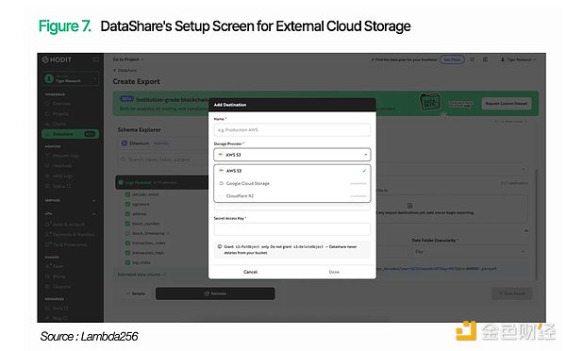Click Cancel in the Add Destination dialog
The height and width of the screenshot is (351, 566).
pos(250,272)
